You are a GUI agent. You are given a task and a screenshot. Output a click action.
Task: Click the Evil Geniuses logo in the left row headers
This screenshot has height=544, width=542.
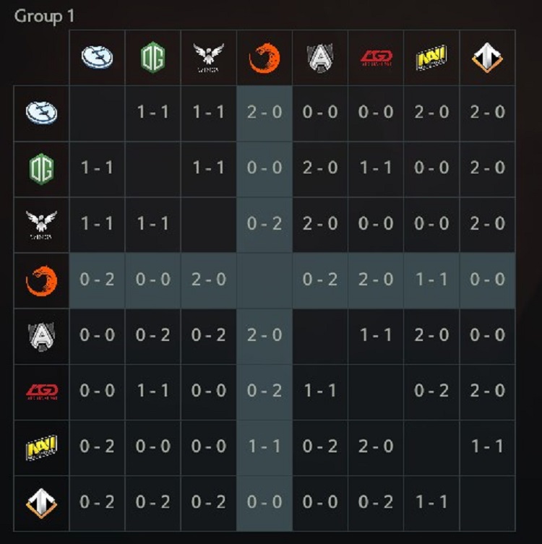(41, 113)
